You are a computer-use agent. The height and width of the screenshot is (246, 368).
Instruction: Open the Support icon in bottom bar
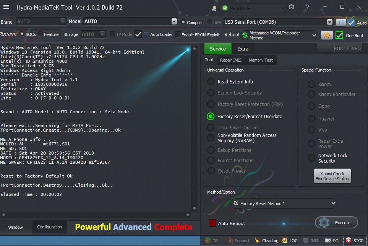tap(230, 240)
